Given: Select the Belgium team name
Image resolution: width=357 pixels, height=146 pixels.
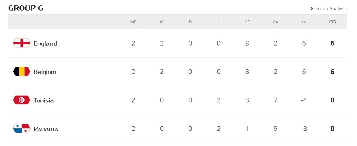Looking at the screenshot, I should click(x=45, y=72).
